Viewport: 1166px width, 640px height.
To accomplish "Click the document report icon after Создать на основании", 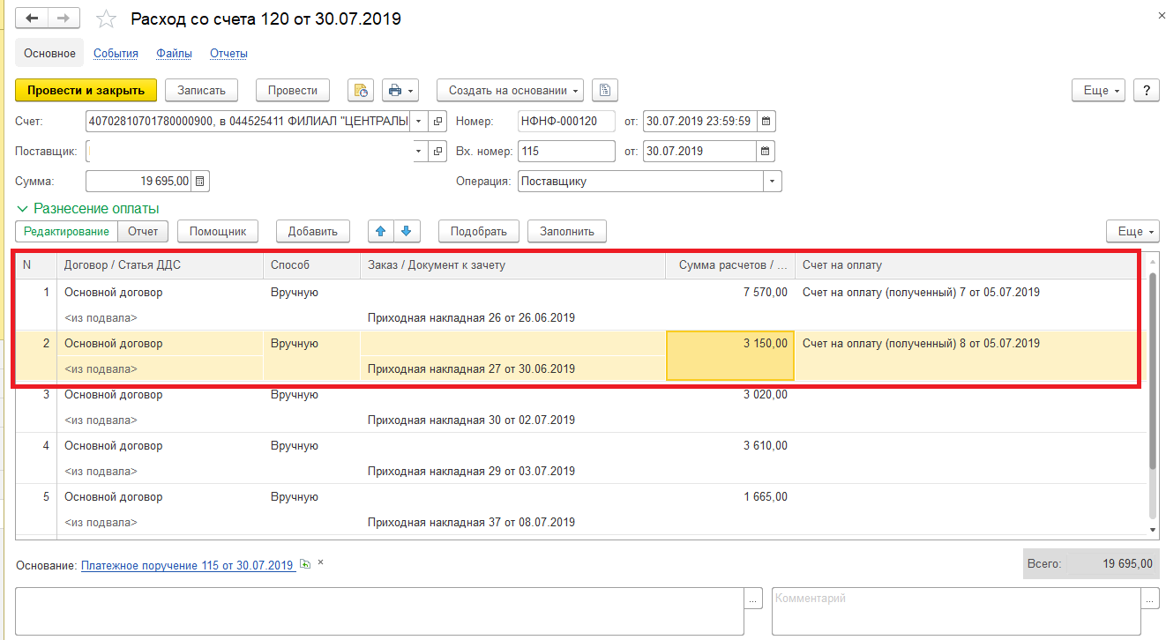I will click(604, 90).
